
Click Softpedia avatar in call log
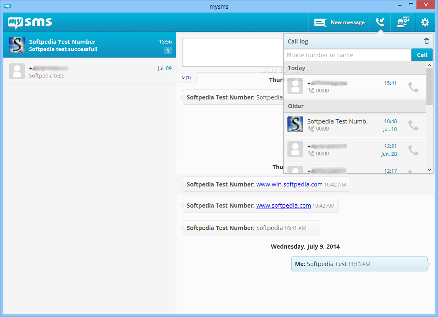click(295, 124)
